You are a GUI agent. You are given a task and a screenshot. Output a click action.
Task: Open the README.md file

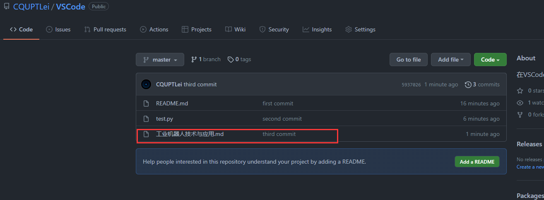[172, 103]
